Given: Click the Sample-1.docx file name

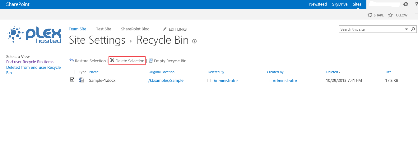Looking at the screenshot, I should tap(102, 81).
